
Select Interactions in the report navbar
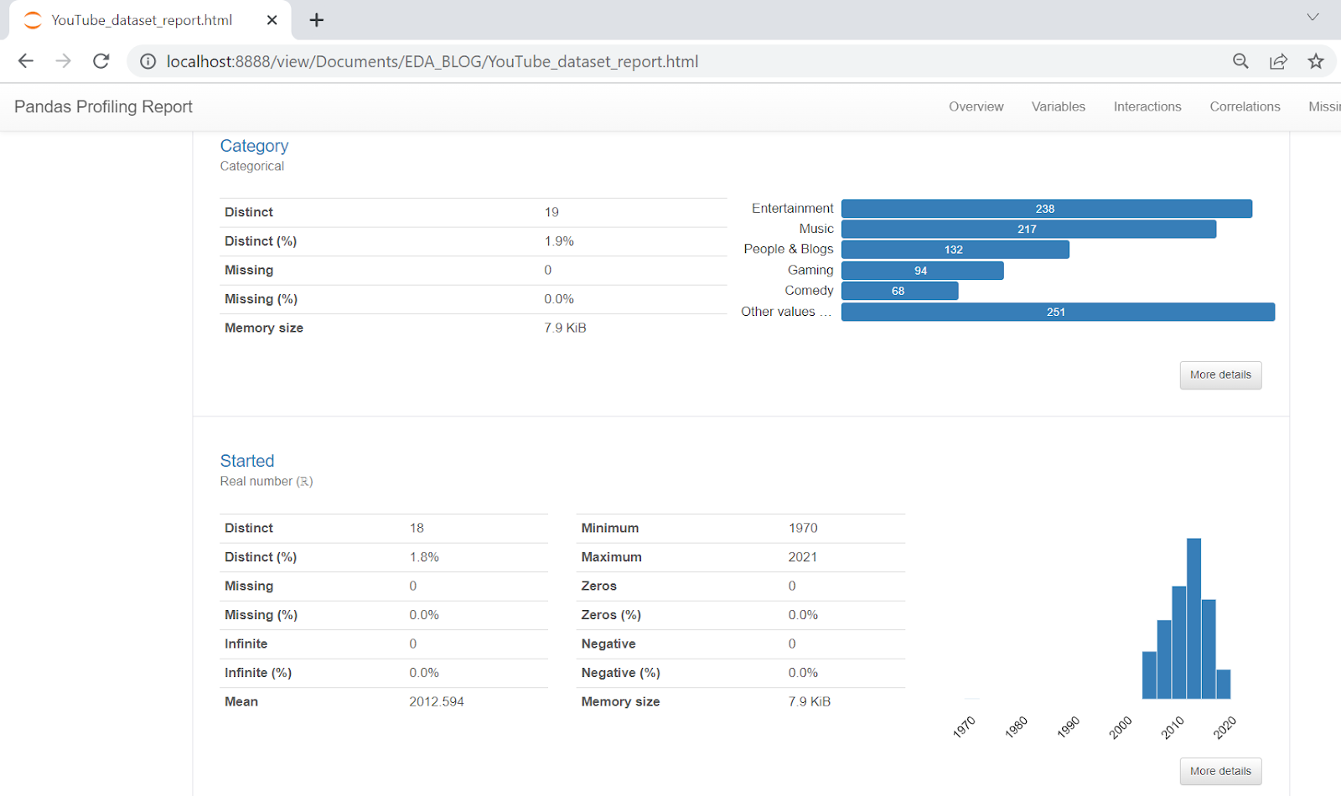(x=1147, y=106)
